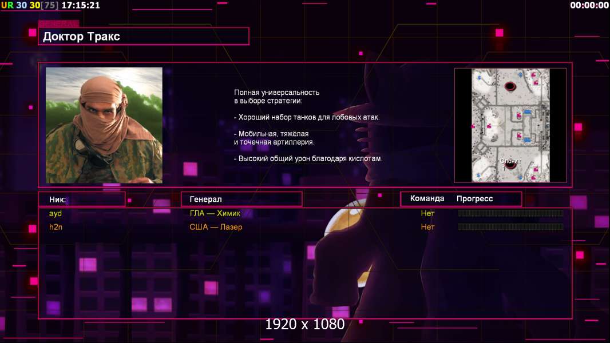Screen dimensions: 610x343
Task: Click the UR indicator in top-left overlay
Action: (x=7, y=6)
